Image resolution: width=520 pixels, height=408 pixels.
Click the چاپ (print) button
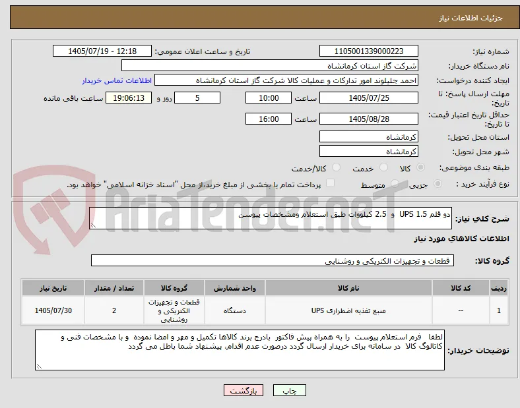[x=289, y=390]
